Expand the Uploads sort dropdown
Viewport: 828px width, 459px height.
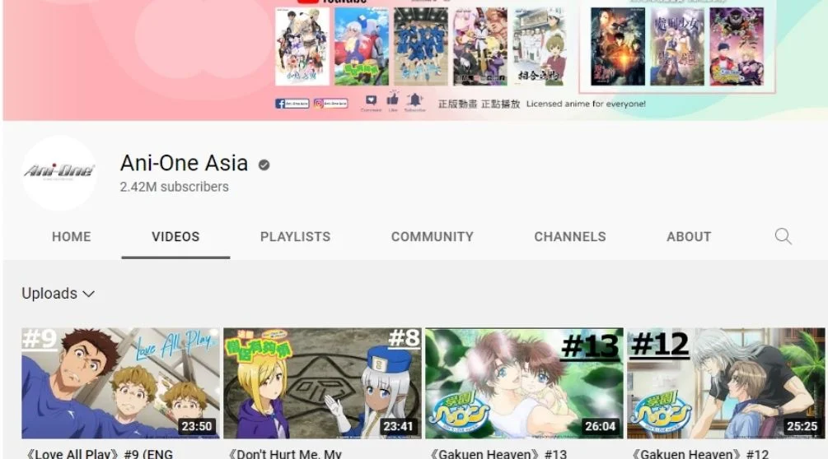coord(58,294)
